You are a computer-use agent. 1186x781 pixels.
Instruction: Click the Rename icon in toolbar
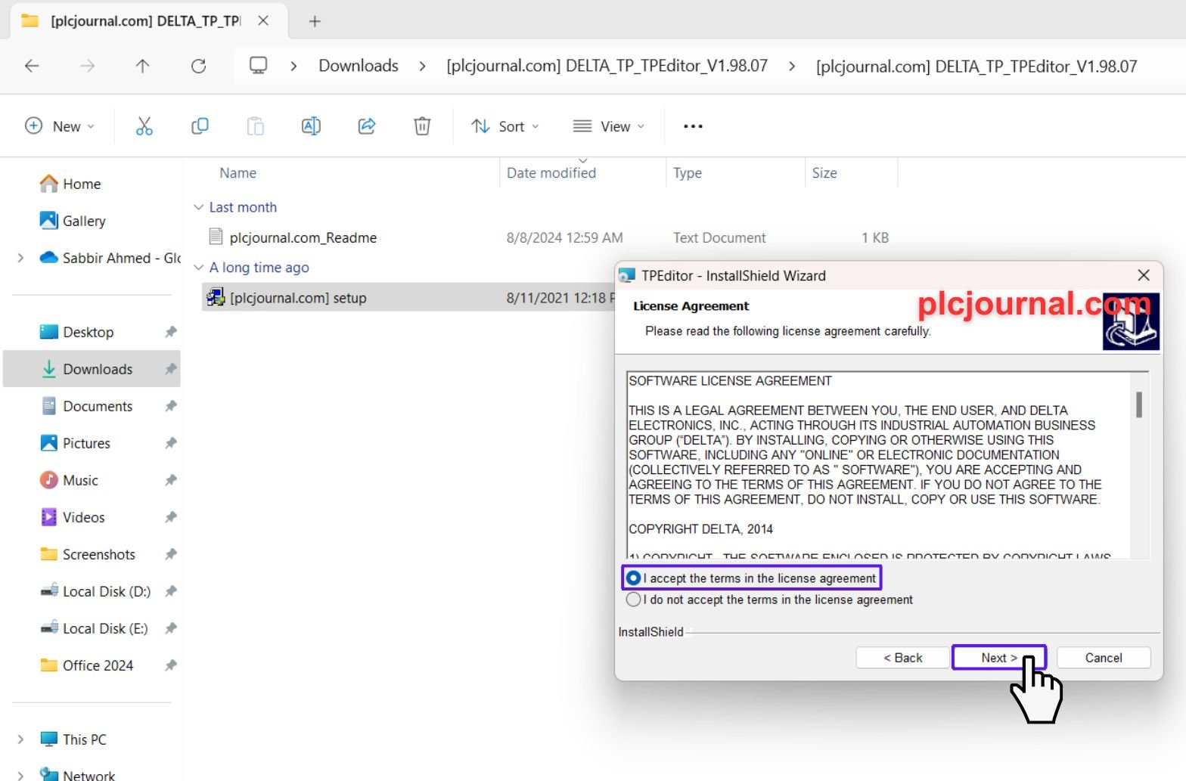coord(311,126)
